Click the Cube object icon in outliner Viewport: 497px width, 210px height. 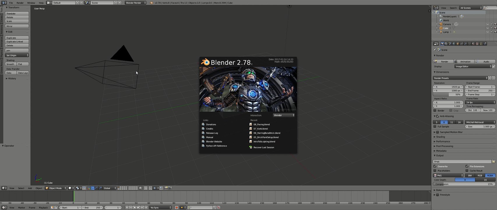(x=441, y=28)
